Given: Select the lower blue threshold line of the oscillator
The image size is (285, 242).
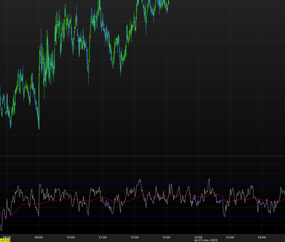Looking at the screenshot, I should (x=142, y=216).
